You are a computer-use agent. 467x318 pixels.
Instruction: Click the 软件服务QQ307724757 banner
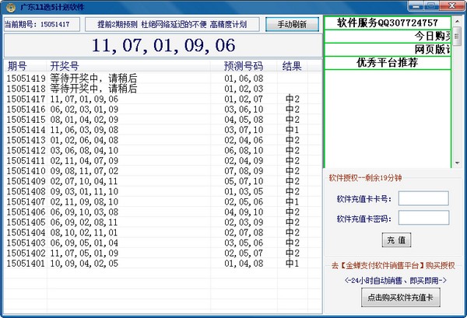click(x=388, y=23)
